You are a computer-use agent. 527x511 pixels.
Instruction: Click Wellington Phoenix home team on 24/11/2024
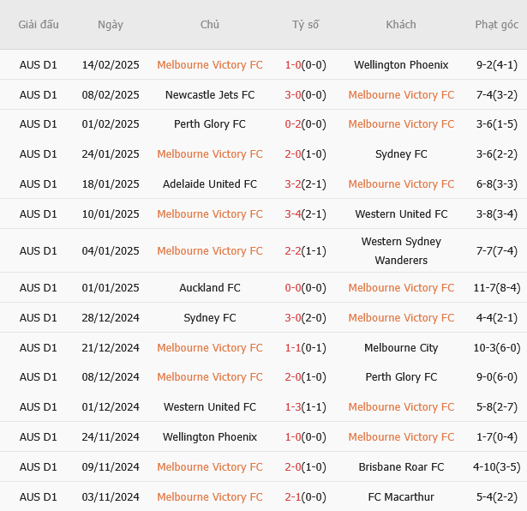tap(210, 436)
